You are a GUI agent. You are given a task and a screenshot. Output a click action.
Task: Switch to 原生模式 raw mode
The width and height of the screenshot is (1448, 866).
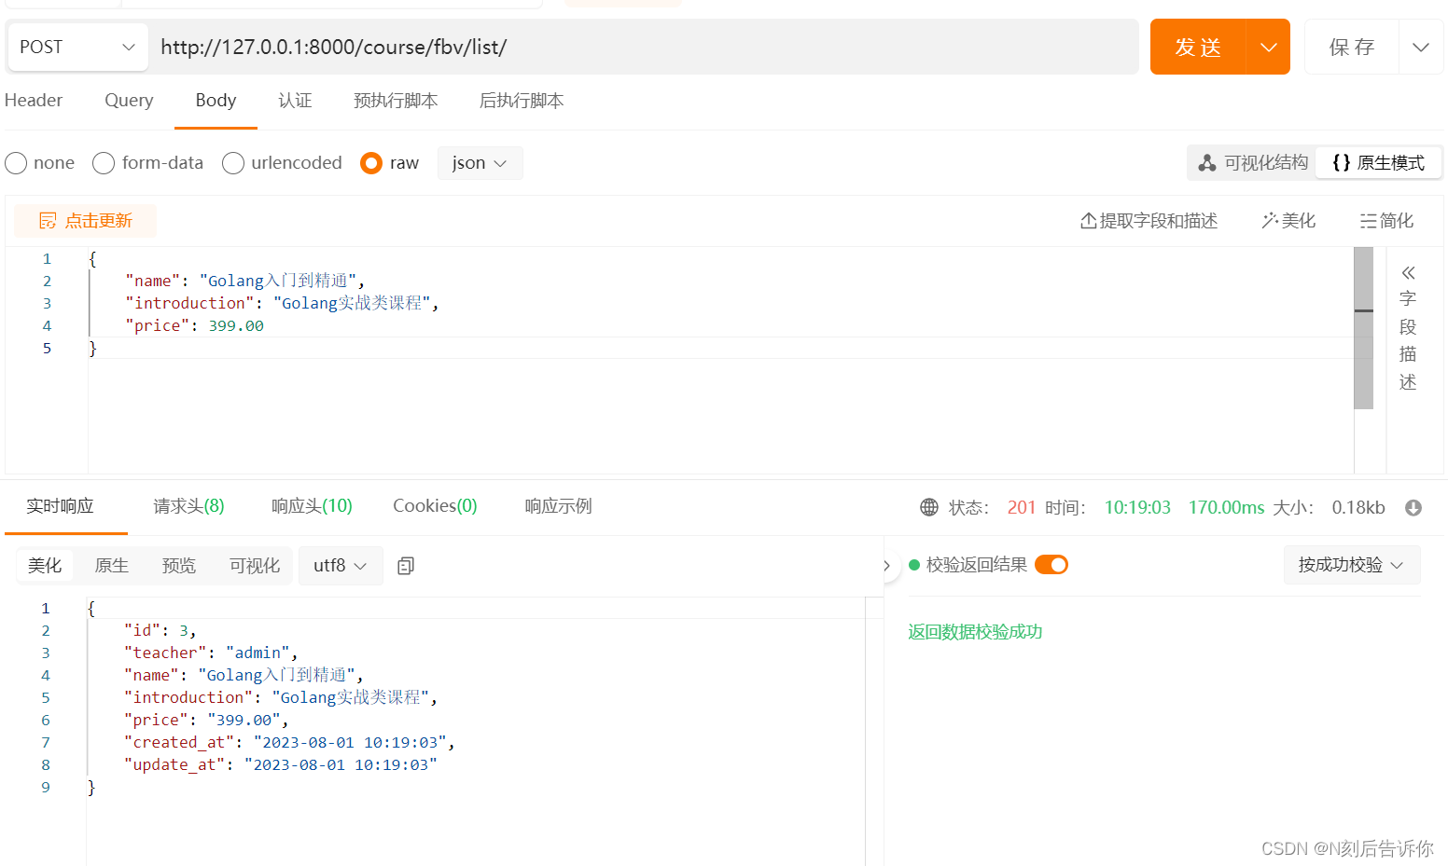(x=1379, y=163)
